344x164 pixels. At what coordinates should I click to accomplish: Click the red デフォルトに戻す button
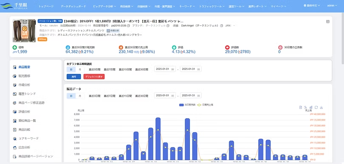coord(94,77)
